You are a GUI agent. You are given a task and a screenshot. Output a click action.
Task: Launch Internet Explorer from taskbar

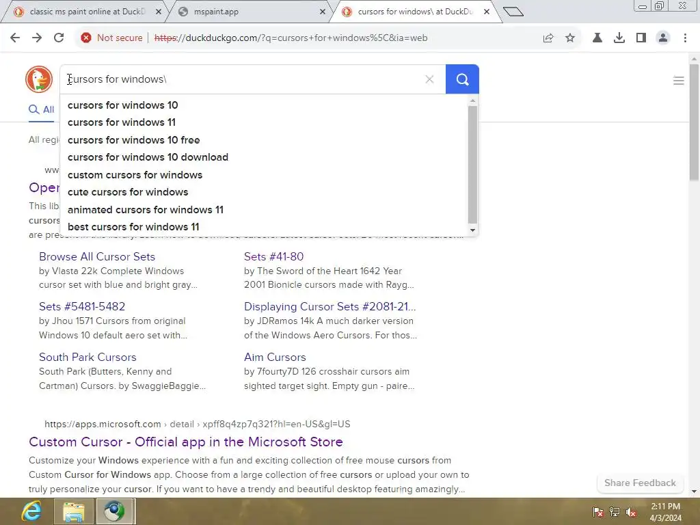point(31,511)
